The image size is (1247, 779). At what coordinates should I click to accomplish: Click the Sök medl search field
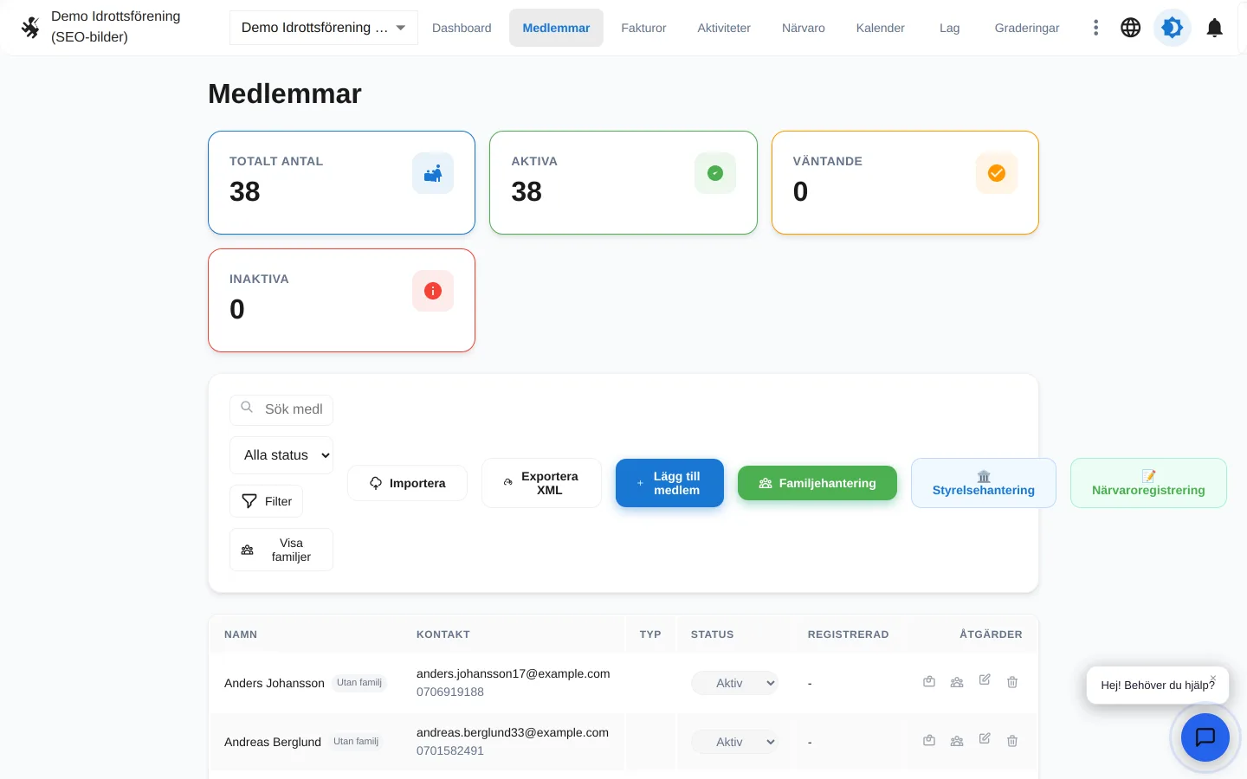pos(281,409)
